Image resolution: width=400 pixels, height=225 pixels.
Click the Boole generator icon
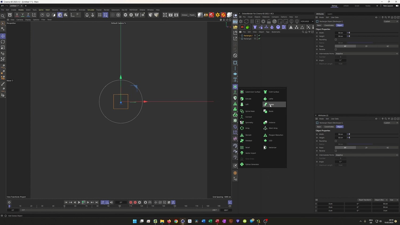(x=265, y=111)
